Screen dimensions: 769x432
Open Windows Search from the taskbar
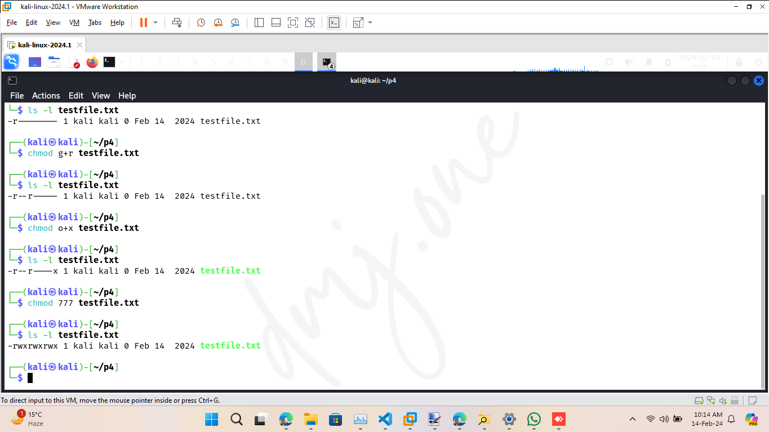tap(237, 419)
